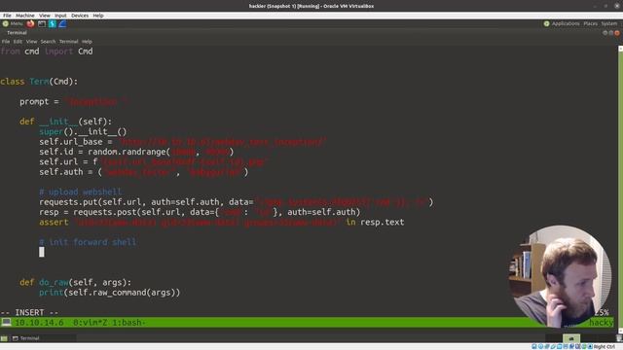Open the VirtualBox View menu
623x350 pixels.
[x=45, y=16]
